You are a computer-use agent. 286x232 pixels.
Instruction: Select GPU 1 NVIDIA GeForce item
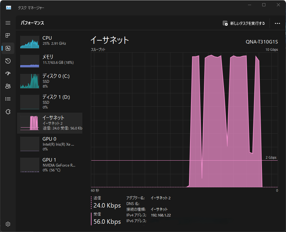[50, 165]
